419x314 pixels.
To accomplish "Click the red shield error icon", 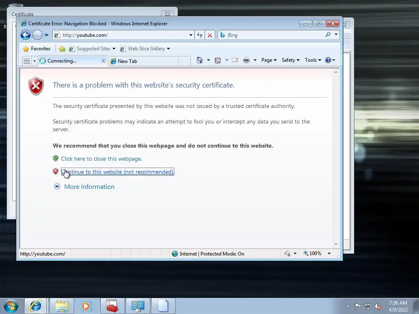I will (x=36, y=86).
